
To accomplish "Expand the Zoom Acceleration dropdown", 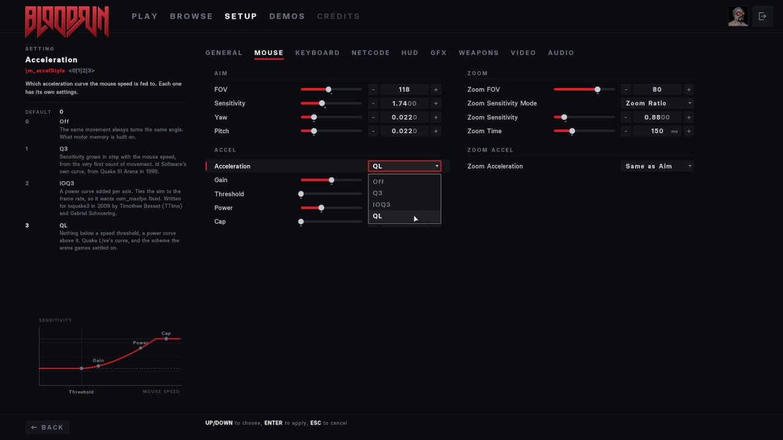I will click(658, 166).
